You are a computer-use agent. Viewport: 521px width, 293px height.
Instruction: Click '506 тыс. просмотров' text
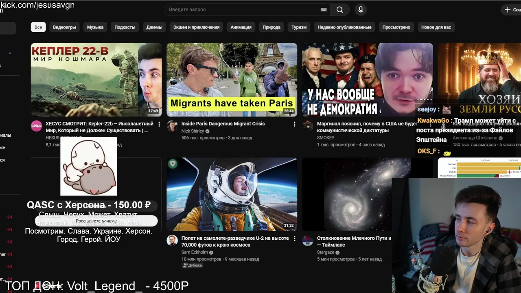pyautogui.click(x=203, y=138)
